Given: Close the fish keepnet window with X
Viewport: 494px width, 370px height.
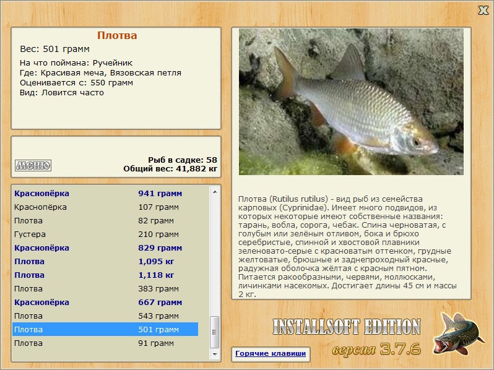Looking at the screenshot, I should 483,11.
